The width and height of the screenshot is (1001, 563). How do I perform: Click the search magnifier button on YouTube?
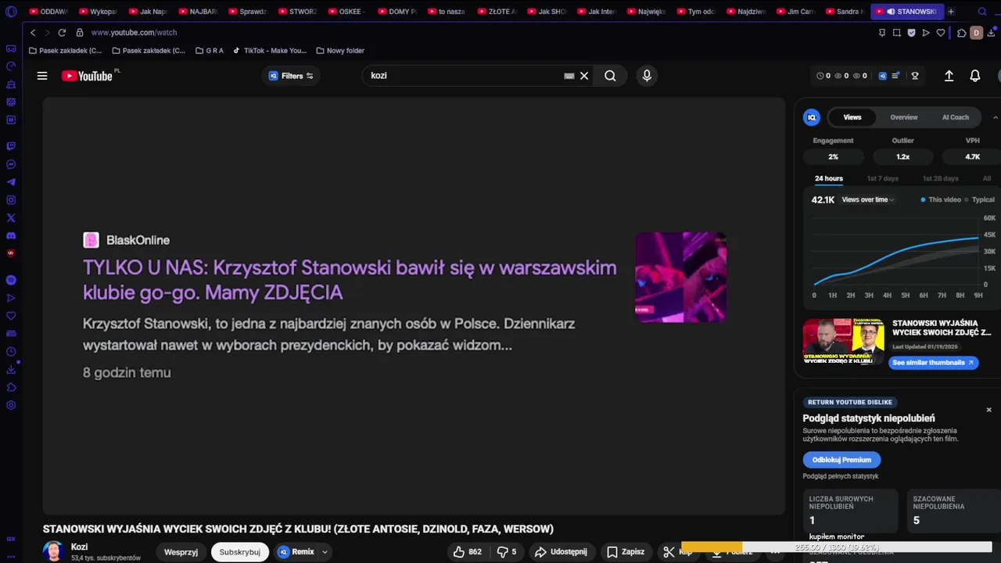click(x=610, y=76)
